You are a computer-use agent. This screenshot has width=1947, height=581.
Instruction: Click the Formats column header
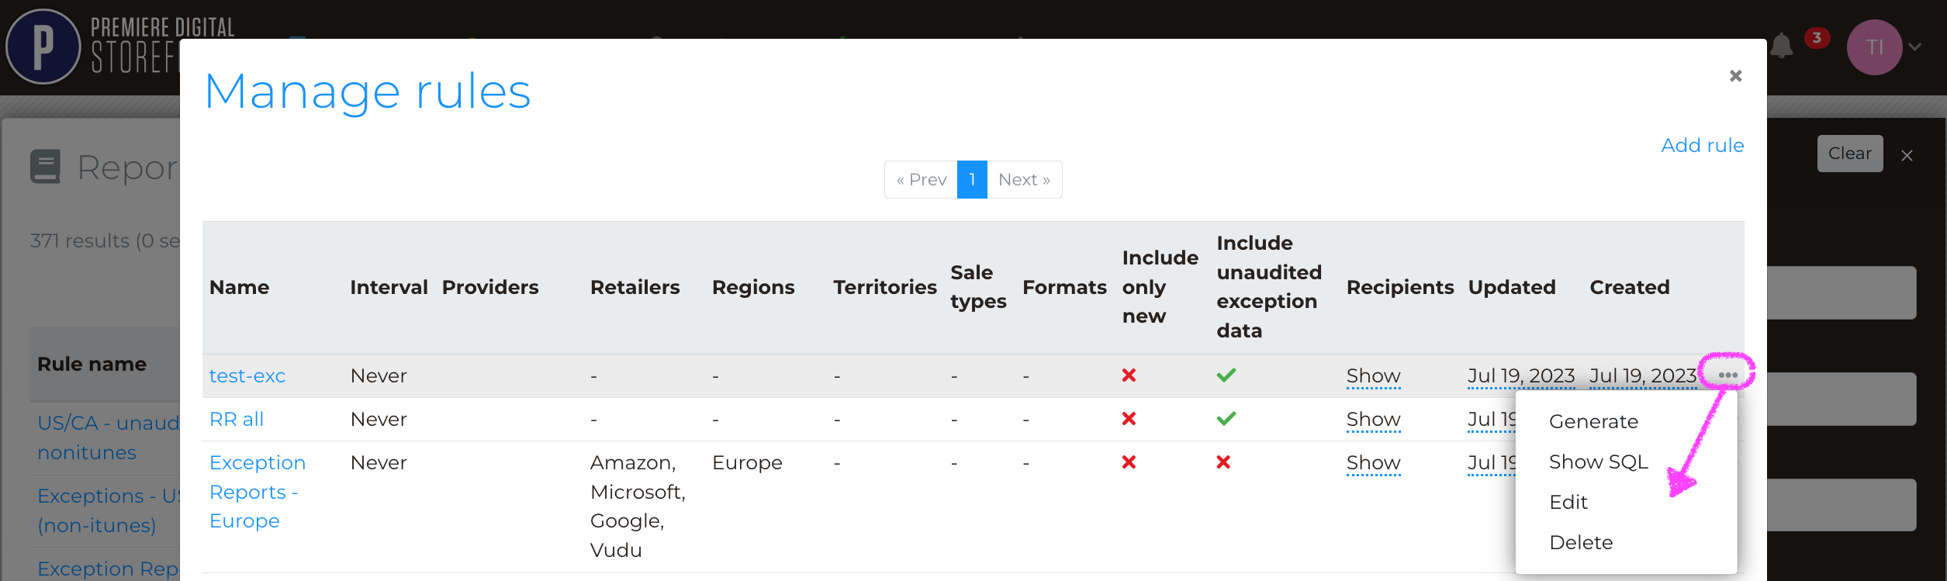tap(1064, 287)
